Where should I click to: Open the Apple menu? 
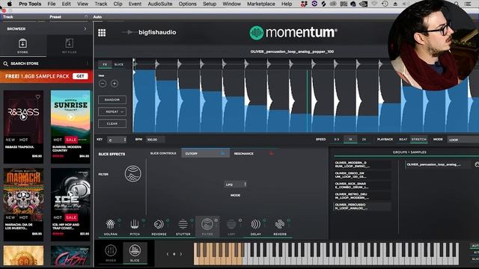10,4
